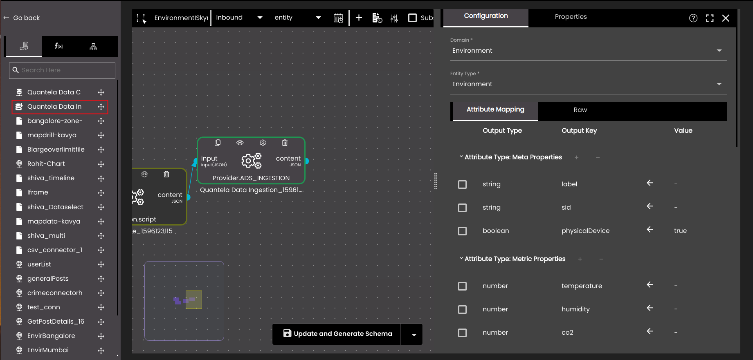Click the gears icon in ADS_INGESTION node center
Screen dimensions: 753x360
click(251, 161)
